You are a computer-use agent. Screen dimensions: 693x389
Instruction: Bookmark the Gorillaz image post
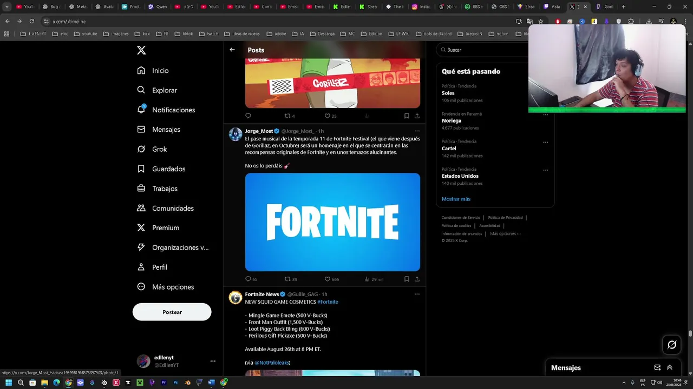407,116
